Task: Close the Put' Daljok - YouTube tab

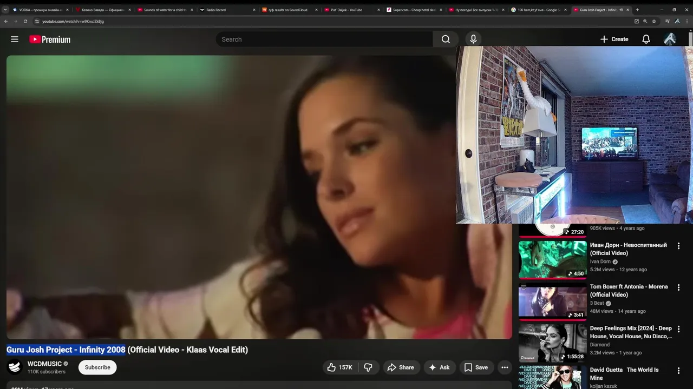Action: [x=378, y=10]
